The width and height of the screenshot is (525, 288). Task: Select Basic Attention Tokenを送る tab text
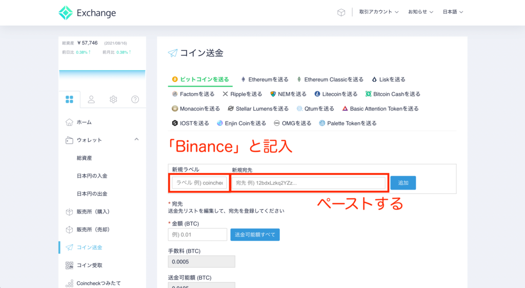tap(385, 109)
